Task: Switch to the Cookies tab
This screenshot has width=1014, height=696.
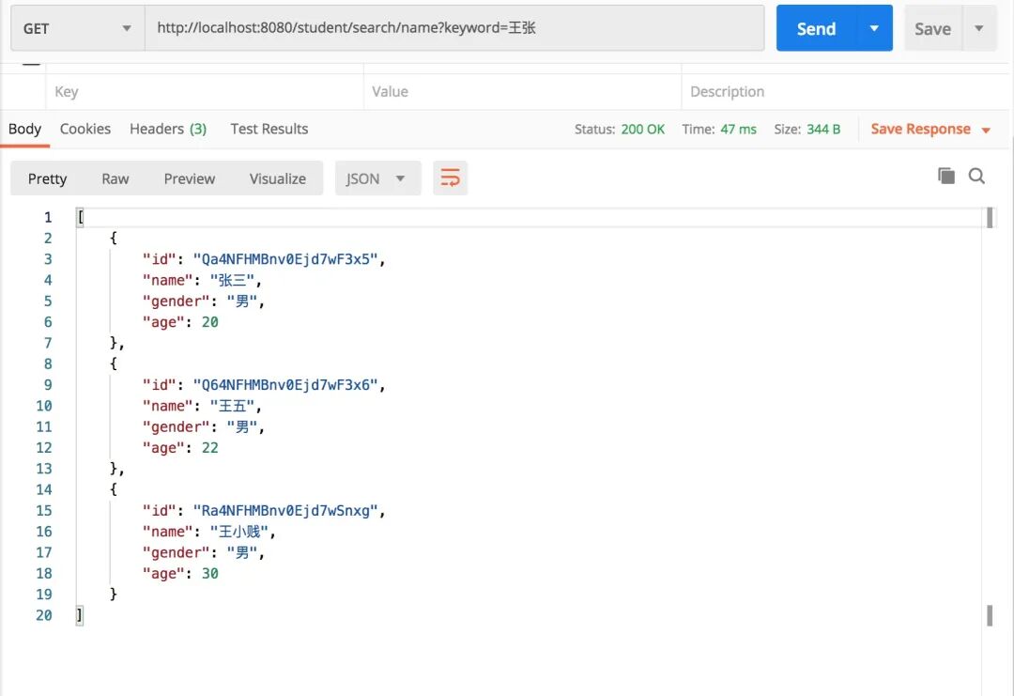Action: tap(85, 129)
